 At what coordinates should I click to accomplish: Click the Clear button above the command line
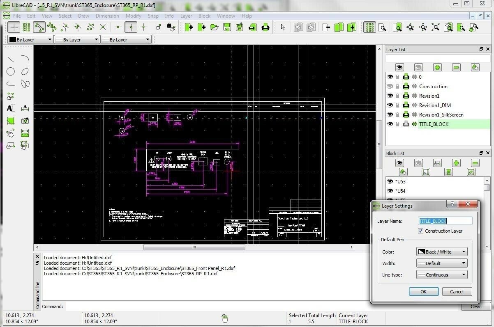(476, 306)
